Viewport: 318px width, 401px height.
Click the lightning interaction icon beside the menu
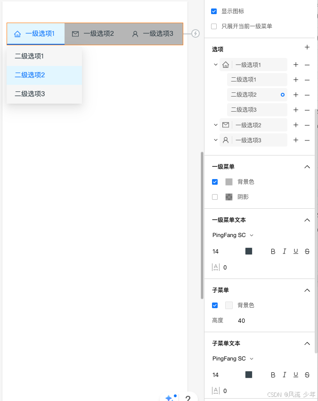196,33
